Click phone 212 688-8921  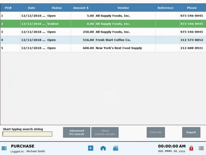pos(193,48)
